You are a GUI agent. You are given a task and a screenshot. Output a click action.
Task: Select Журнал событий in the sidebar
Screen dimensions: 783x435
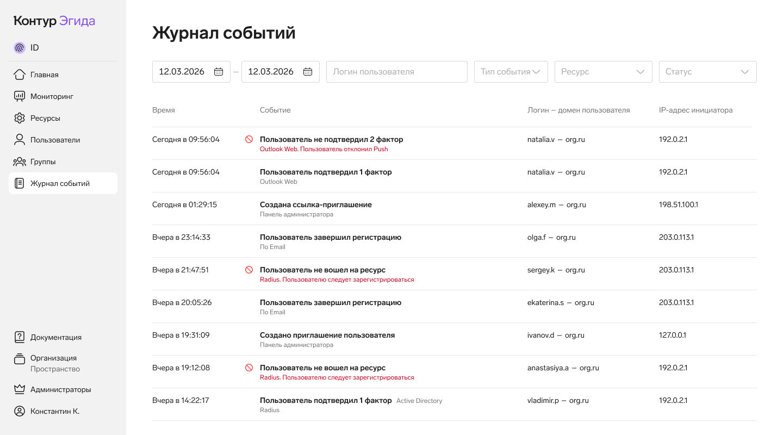(x=60, y=183)
